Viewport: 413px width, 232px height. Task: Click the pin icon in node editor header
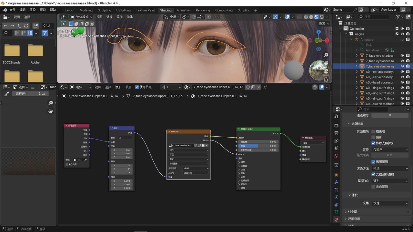click(265, 87)
